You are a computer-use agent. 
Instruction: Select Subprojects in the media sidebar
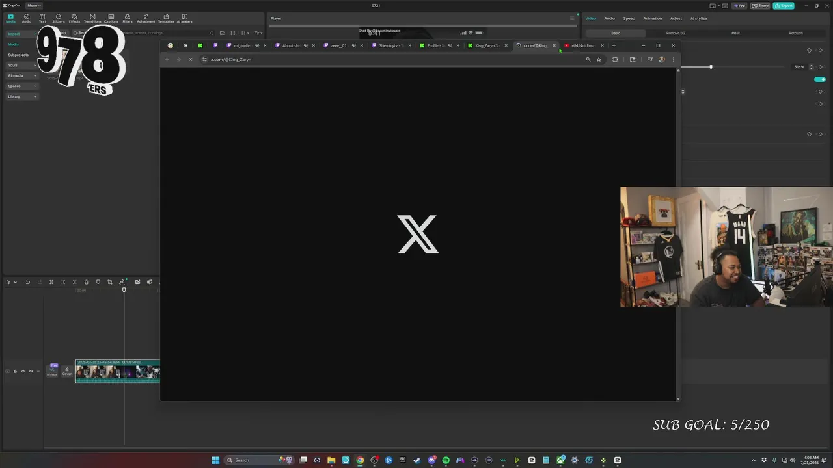coord(18,55)
